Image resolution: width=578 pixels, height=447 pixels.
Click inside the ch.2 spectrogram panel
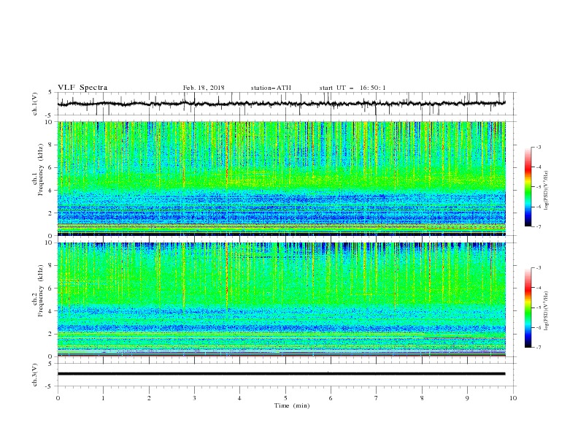(282, 299)
